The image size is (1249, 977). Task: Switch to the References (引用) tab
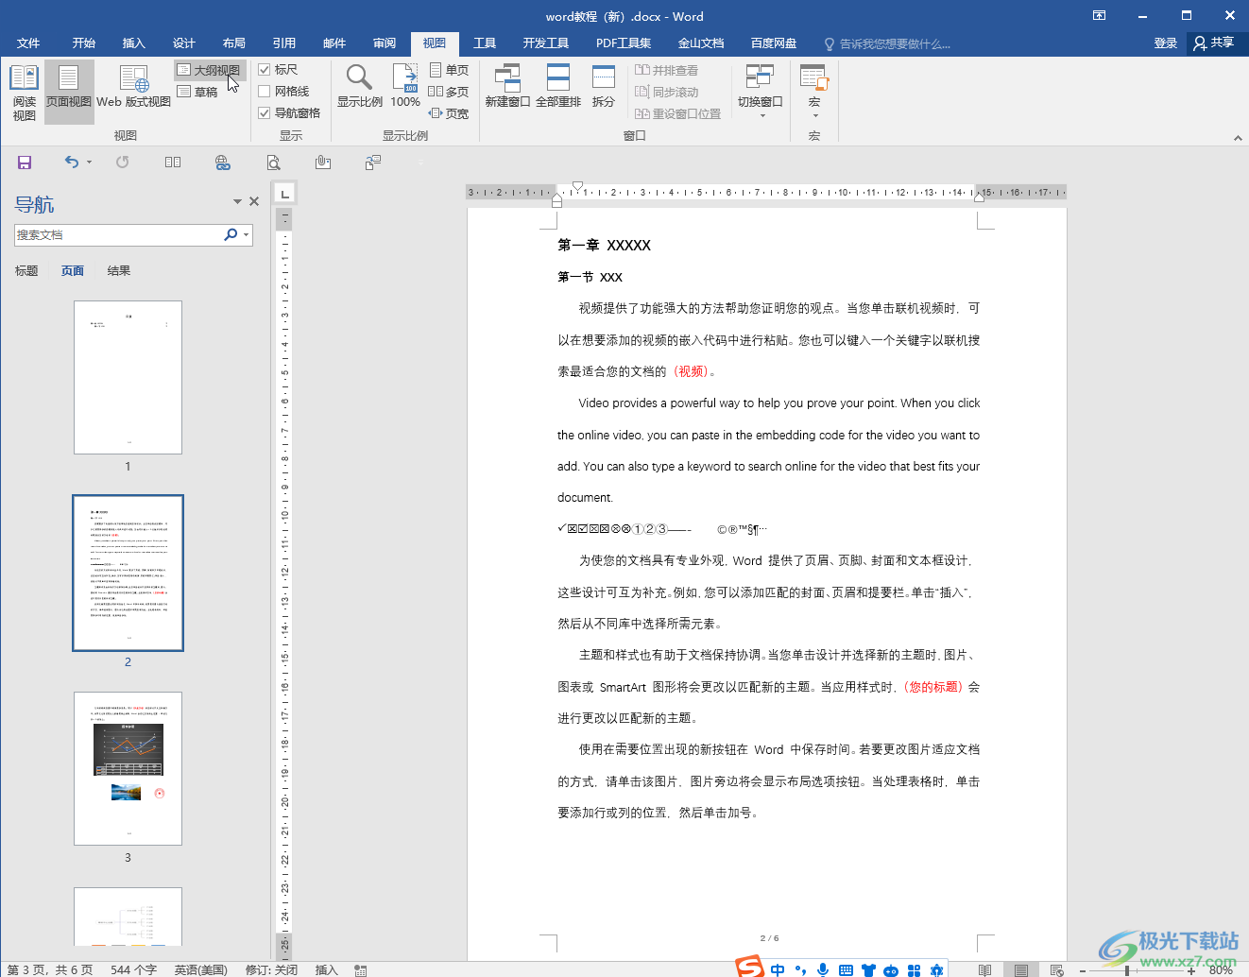tap(284, 43)
